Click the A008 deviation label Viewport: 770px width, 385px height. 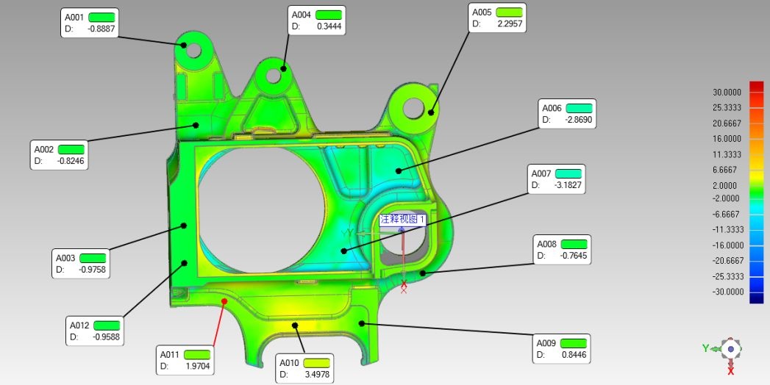562,250
